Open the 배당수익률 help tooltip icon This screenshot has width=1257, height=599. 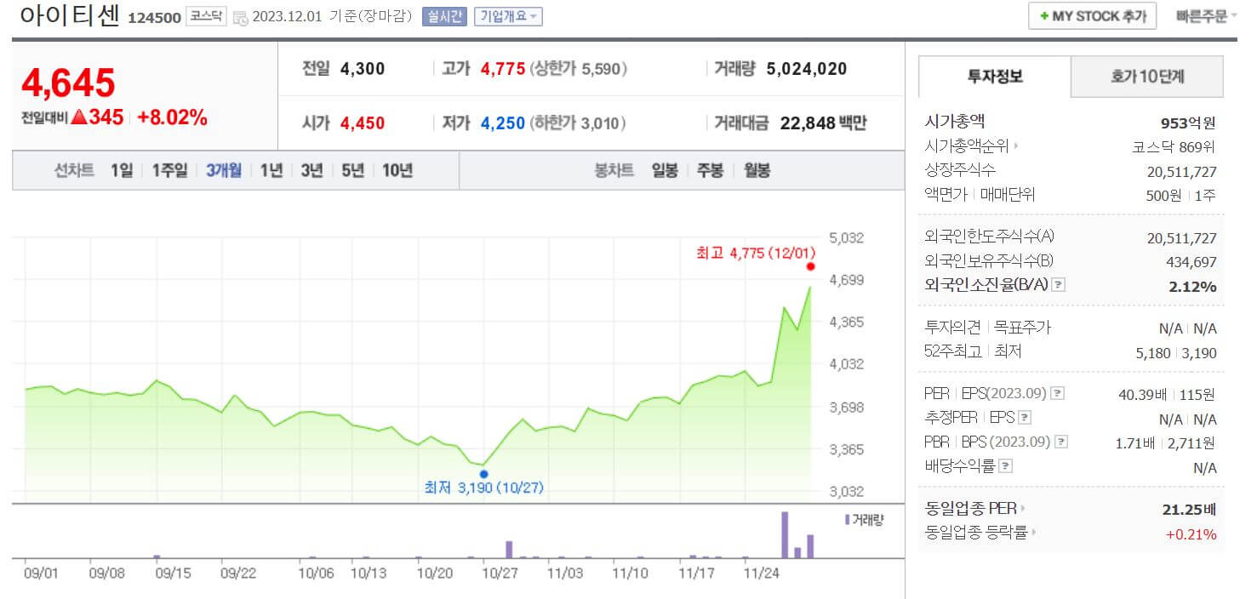point(1003,464)
